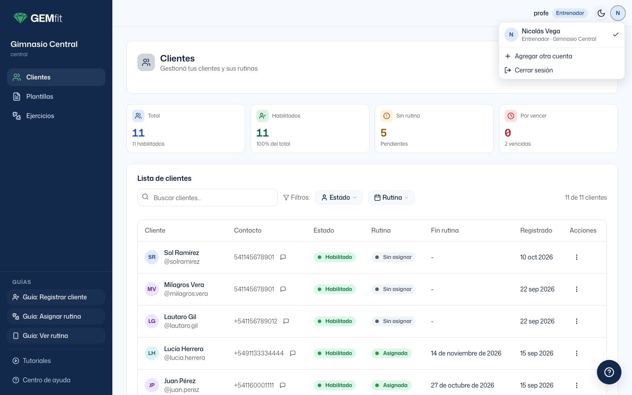
Task: Click the N user avatar in the header
Action: coord(618,13)
